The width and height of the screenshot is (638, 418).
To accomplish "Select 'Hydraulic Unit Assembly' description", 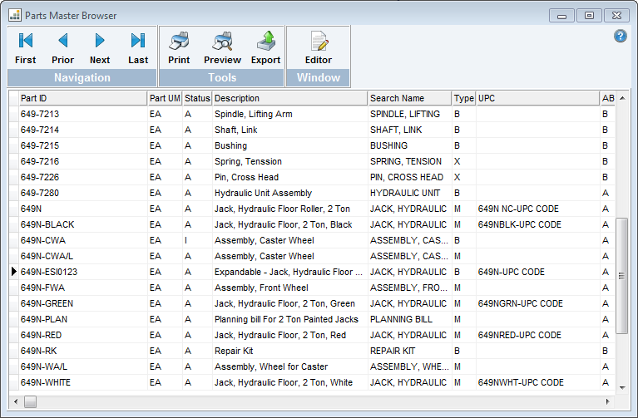I will 263,193.
